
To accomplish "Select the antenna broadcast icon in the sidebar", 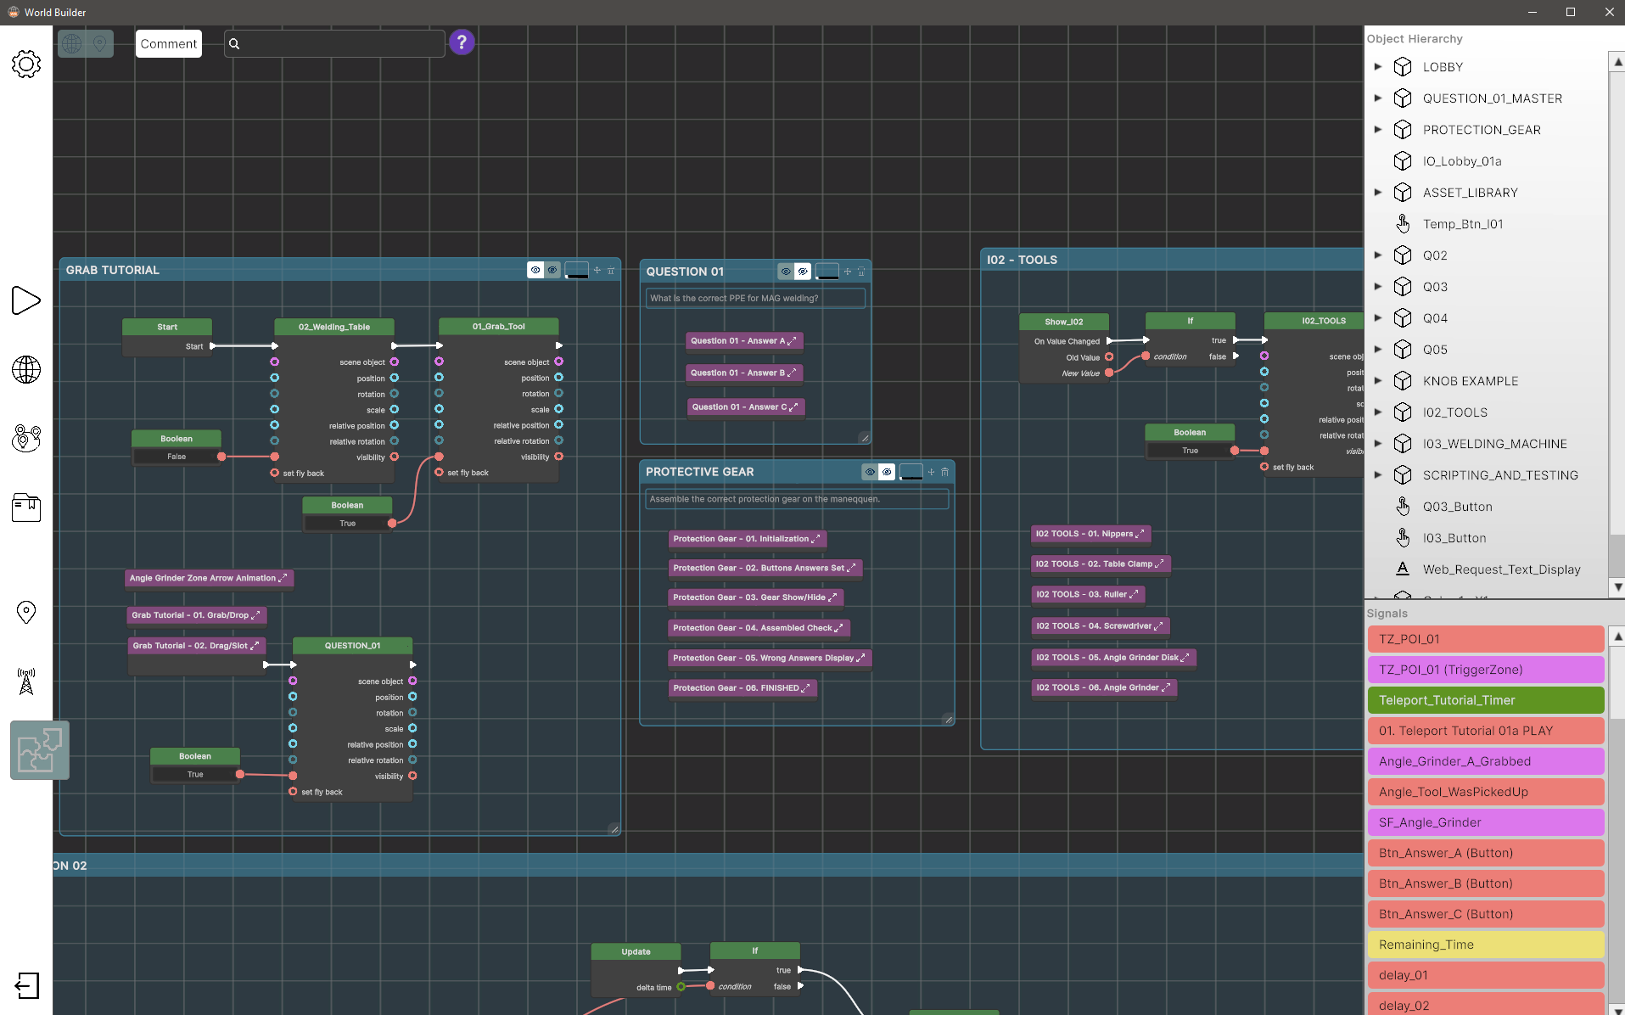I will [x=25, y=682].
